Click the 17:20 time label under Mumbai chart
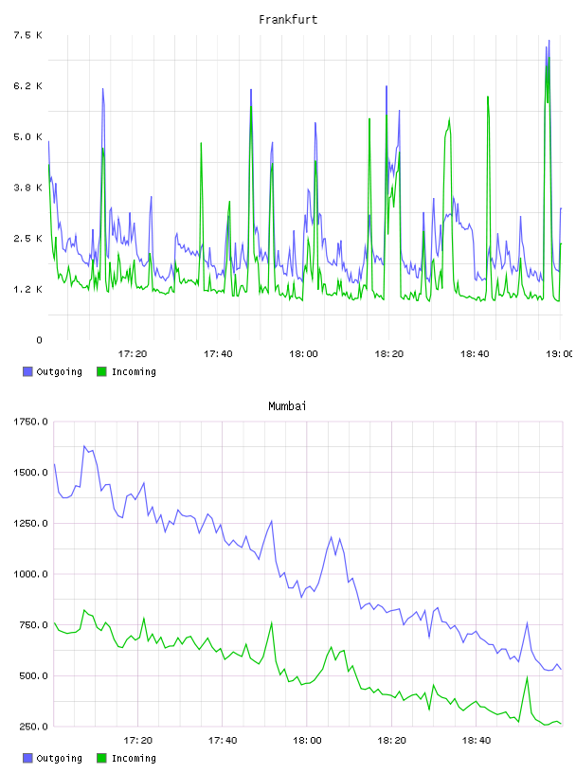Viewport: 576px width, 773px height. (x=137, y=741)
